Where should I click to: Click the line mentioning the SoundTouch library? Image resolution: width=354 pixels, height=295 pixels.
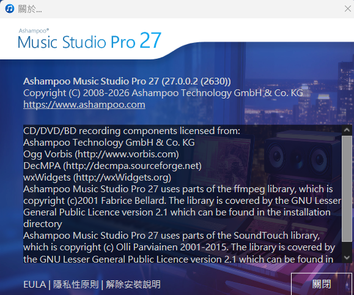click(x=171, y=236)
